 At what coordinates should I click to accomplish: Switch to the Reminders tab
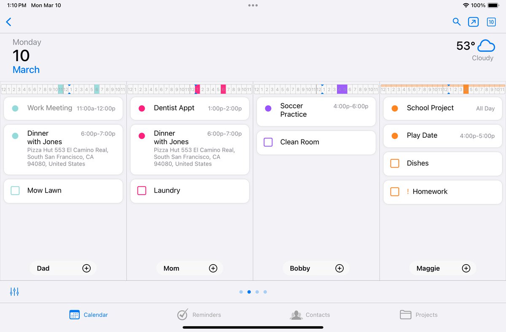pos(199,315)
